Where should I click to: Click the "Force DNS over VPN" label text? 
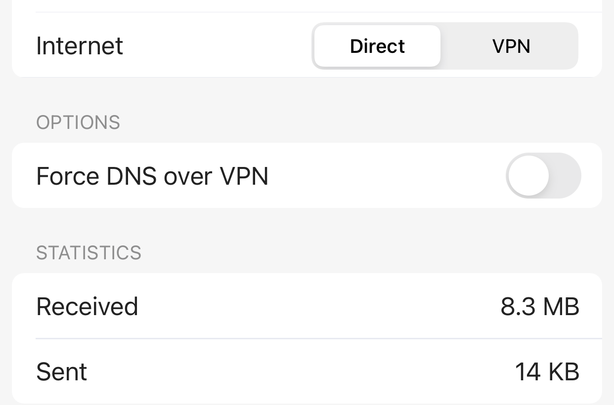152,176
